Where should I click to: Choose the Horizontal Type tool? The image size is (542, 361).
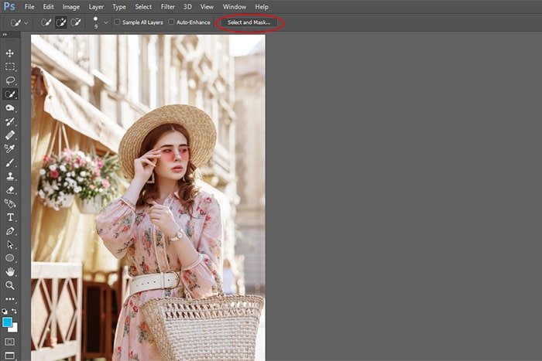pos(10,217)
